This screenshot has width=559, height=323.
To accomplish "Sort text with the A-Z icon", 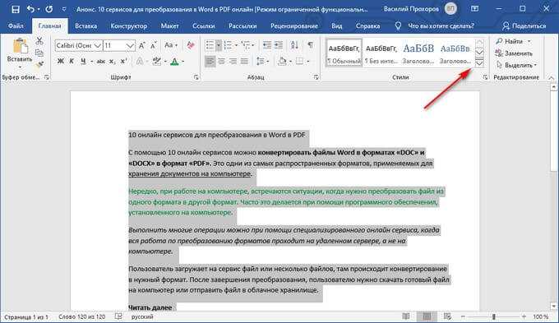I will click(x=294, y=45).
